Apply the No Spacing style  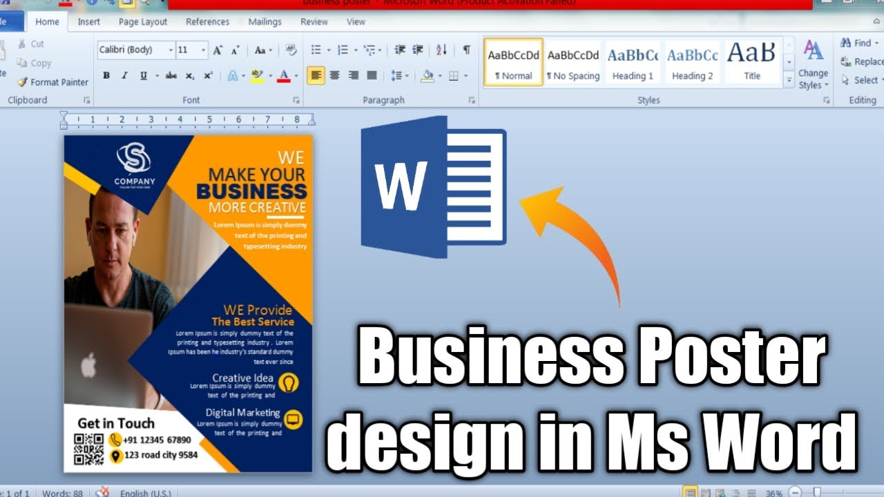pyautogui.click(x=573, y=62)
